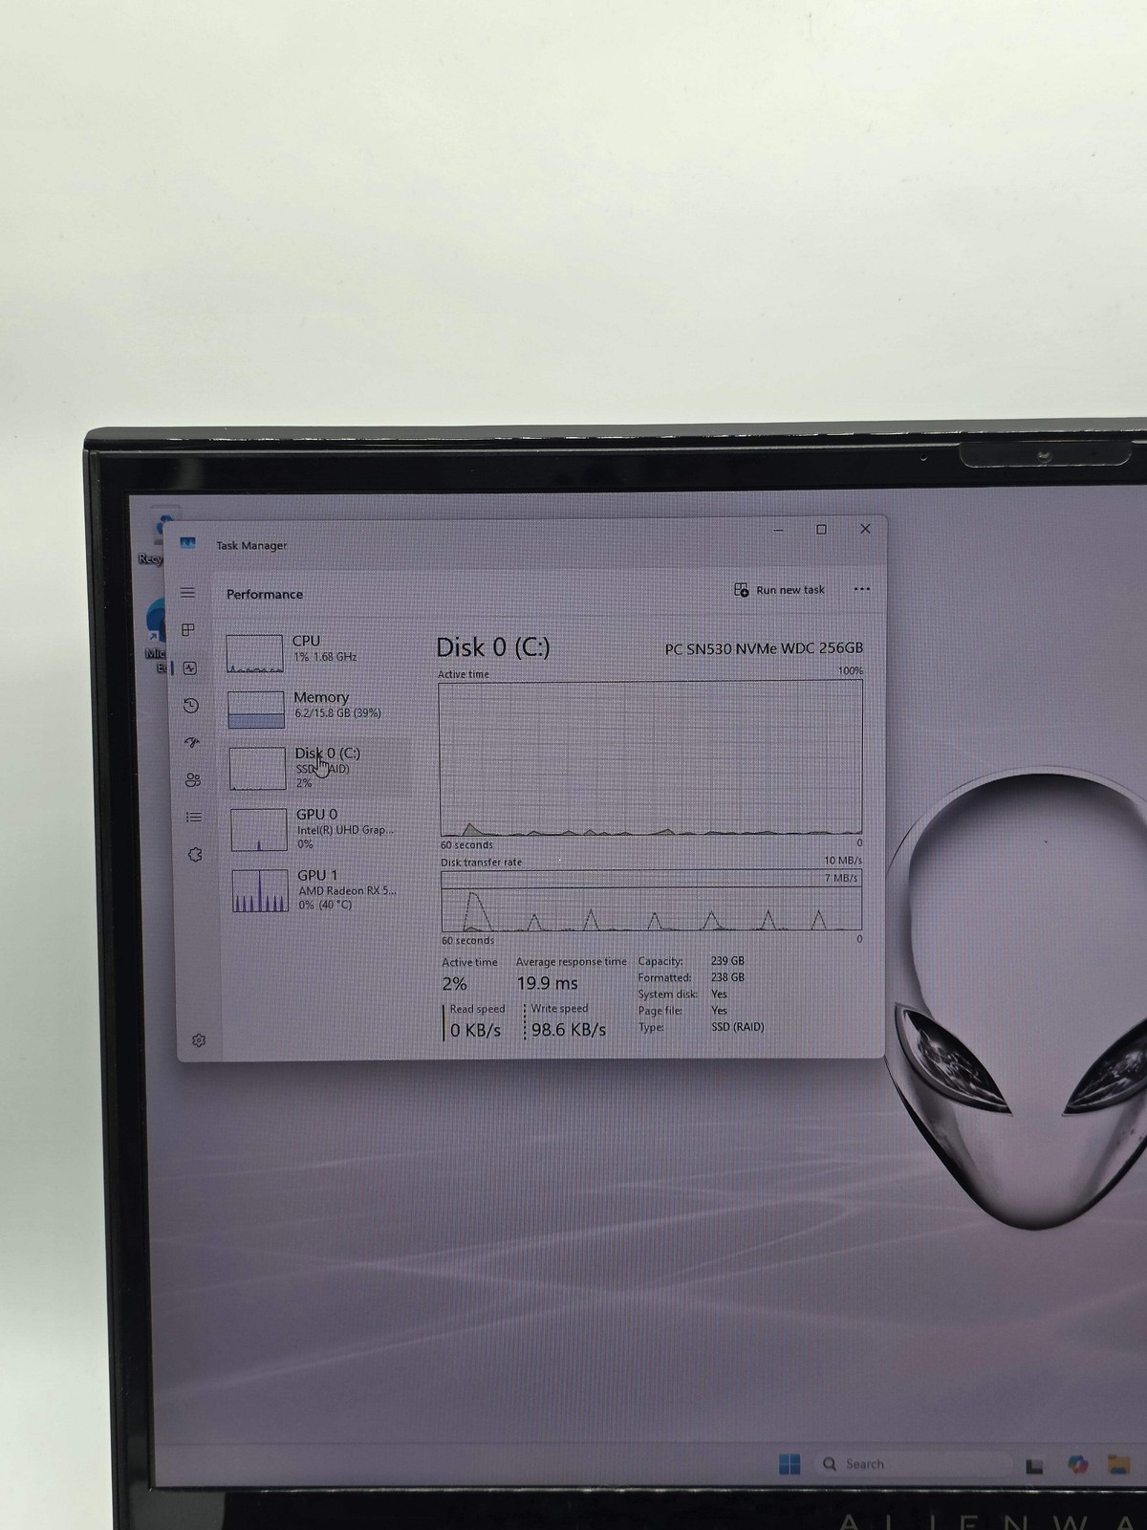Open File Explorer from the taskbar
This screenshot has width=1147, height=1530.
coord(1118,1465)
